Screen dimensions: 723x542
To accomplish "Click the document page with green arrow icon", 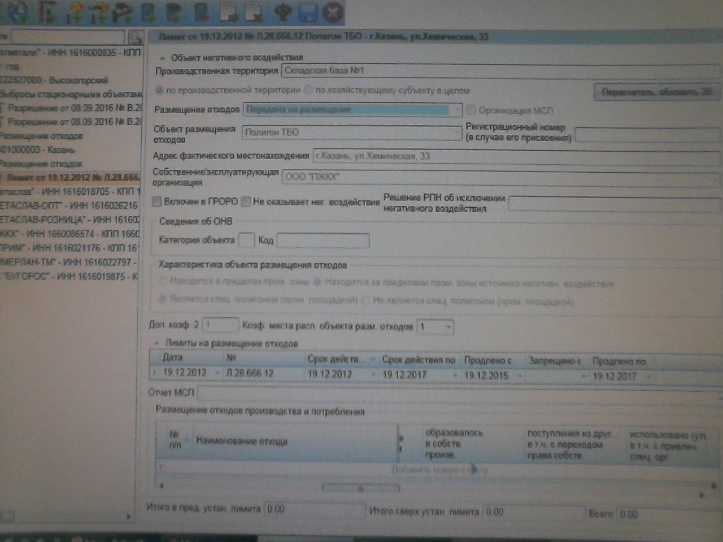I will 228,12.
